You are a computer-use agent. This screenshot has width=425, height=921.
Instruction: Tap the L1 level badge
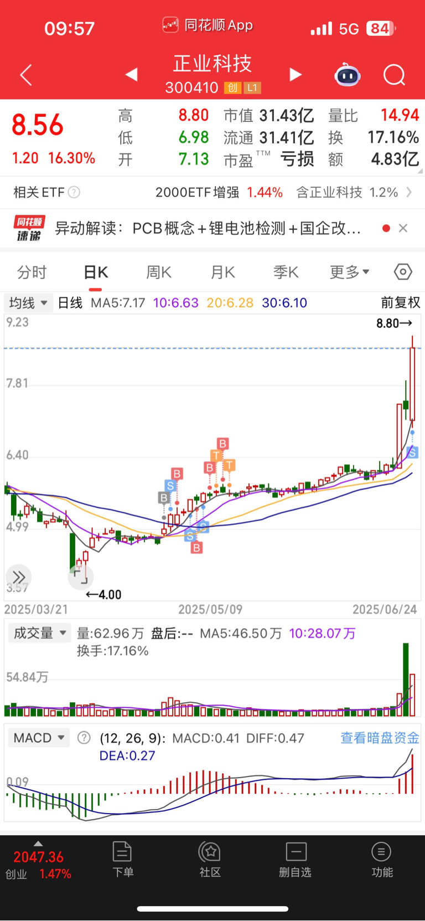pyautogui.click(x=252, y=88)
